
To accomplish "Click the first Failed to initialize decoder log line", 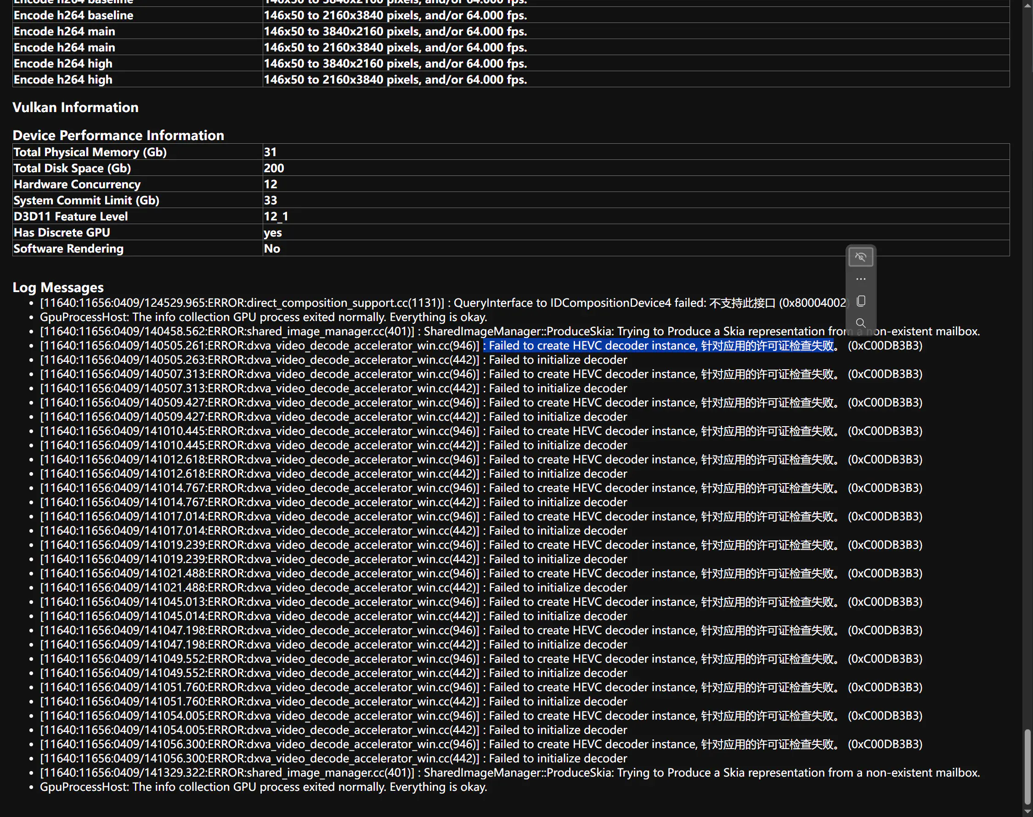I will 333,360.
